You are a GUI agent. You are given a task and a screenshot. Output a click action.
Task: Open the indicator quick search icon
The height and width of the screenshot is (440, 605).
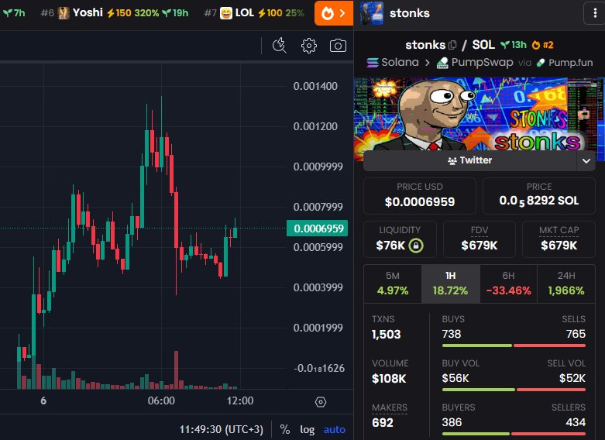tap(280, 46)
